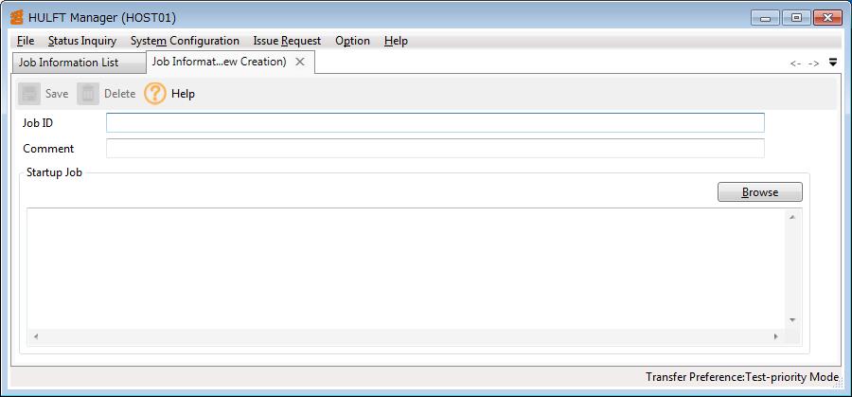Viewport: 852px width, 397px height.
Task: Open the tab list dropdown arrow
Action: coord(833,63)
